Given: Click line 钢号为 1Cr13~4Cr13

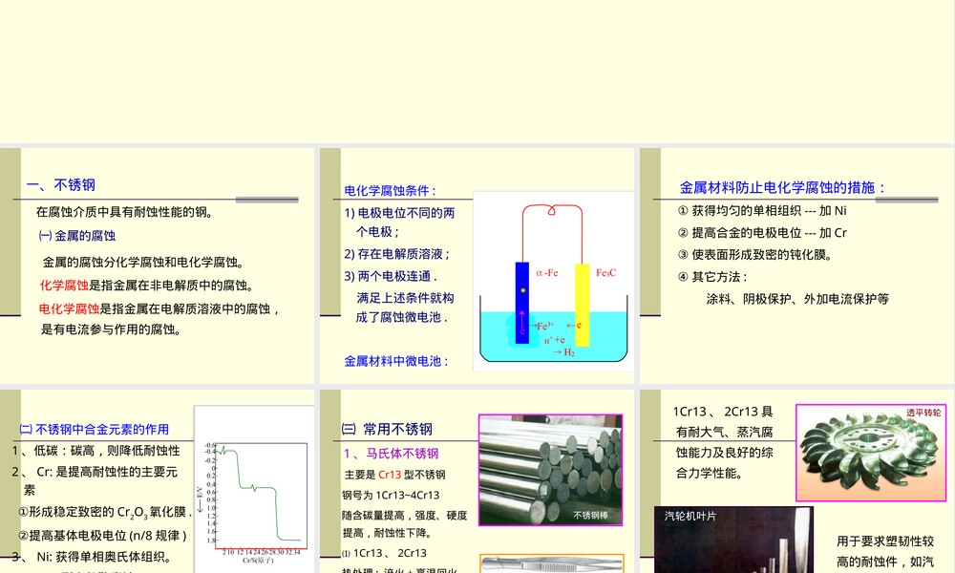Looking at the screenshot, I should (x=391, y=495).
